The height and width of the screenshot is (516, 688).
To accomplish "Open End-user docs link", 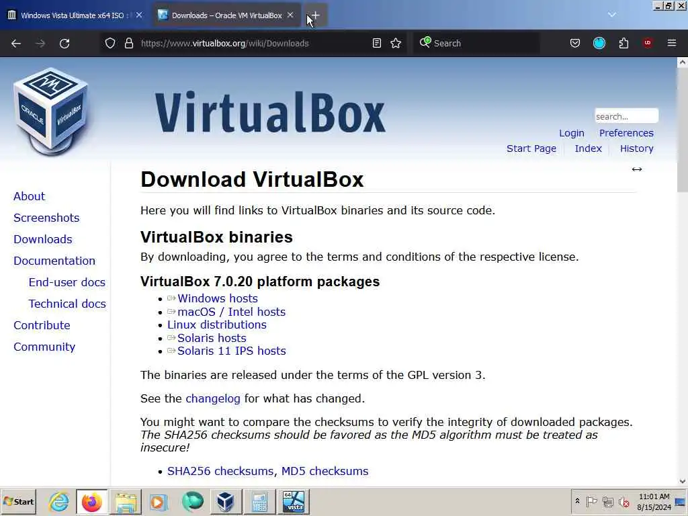I will point(67,282).
